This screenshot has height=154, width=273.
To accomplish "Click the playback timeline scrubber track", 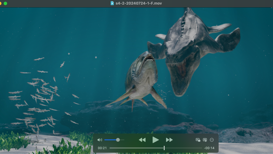I will pos(156,148).
